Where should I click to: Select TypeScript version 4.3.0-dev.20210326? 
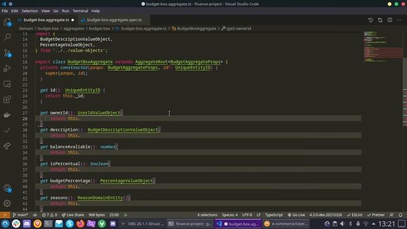(x=326, y=215)
